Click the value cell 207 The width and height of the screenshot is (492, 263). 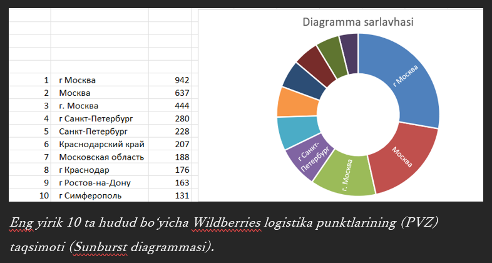(x=170, y=145)
